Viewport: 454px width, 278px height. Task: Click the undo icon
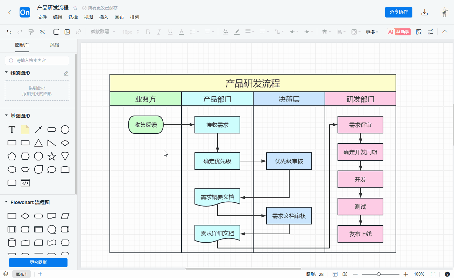(x=9, y=32)
